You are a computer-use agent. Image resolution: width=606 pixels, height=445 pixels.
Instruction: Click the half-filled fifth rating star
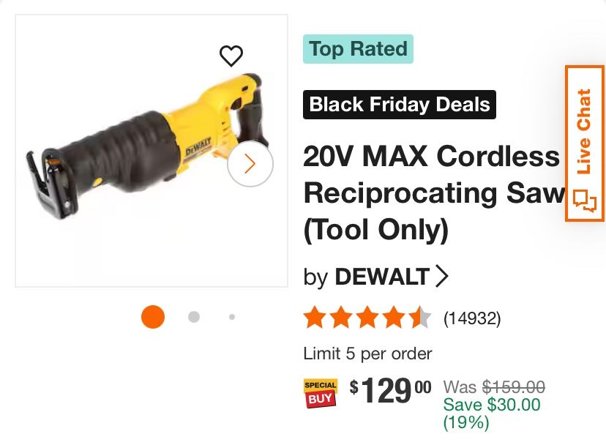click(419, 318)
